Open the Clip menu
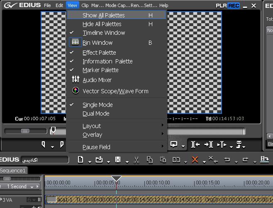The height and width of the screenshot is (208, 273). coord(85,5)
